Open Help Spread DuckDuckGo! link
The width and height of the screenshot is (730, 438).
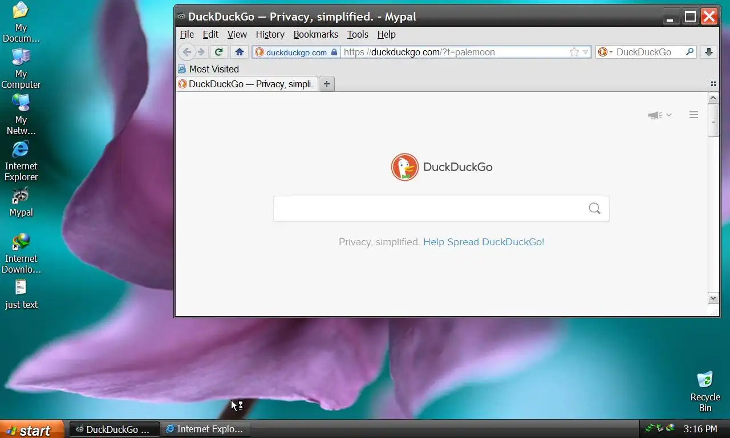pos(484,242)
